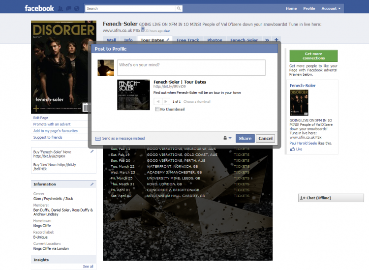Image resolution: width=369 pixels, height=270 pixels.
Task: Add a new tab with plus icon
Action: [x=277, y=40]
